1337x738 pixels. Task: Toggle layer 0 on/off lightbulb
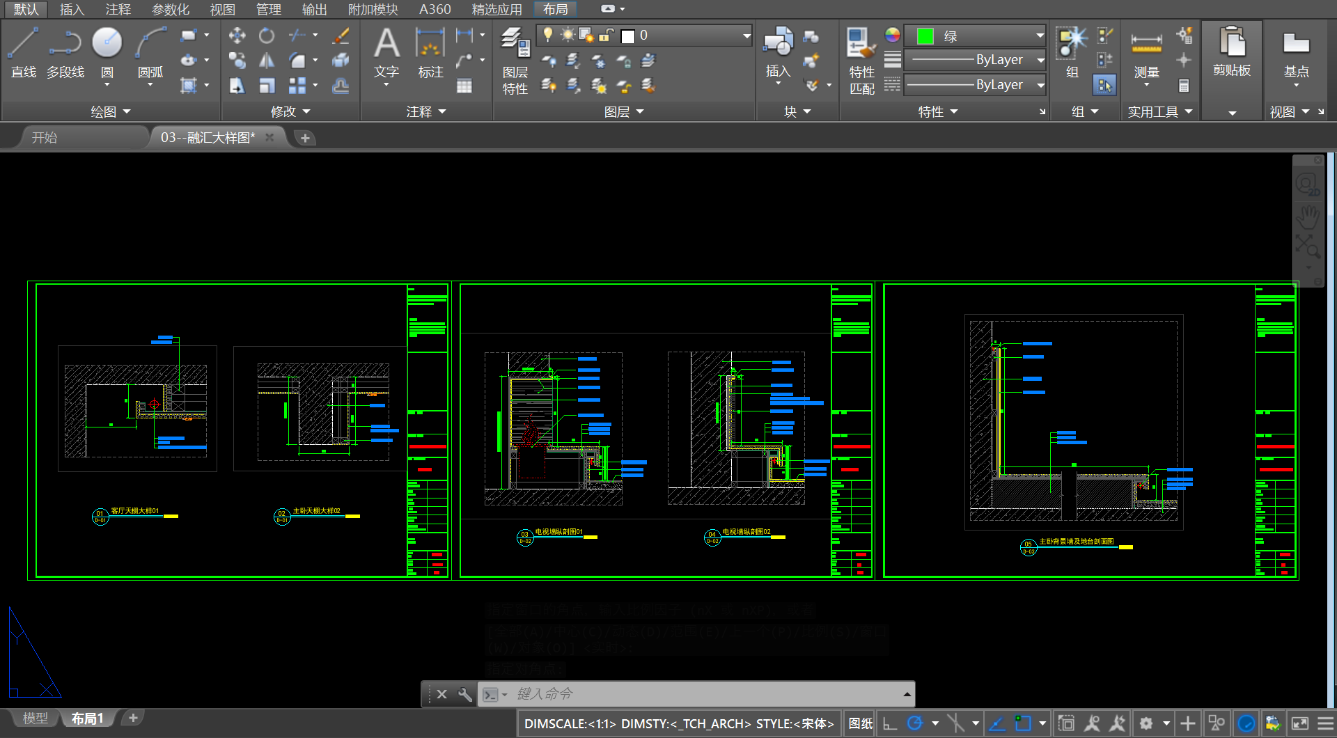[548, 35]
